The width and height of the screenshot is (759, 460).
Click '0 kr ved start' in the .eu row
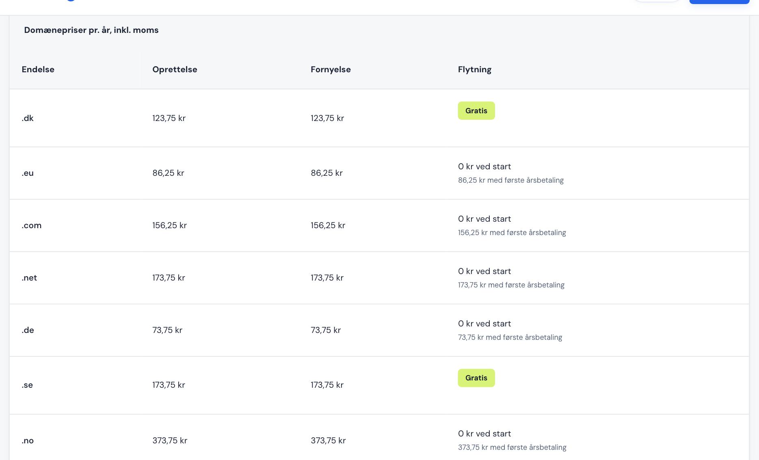pyautogui.click(x=484, y=166)
